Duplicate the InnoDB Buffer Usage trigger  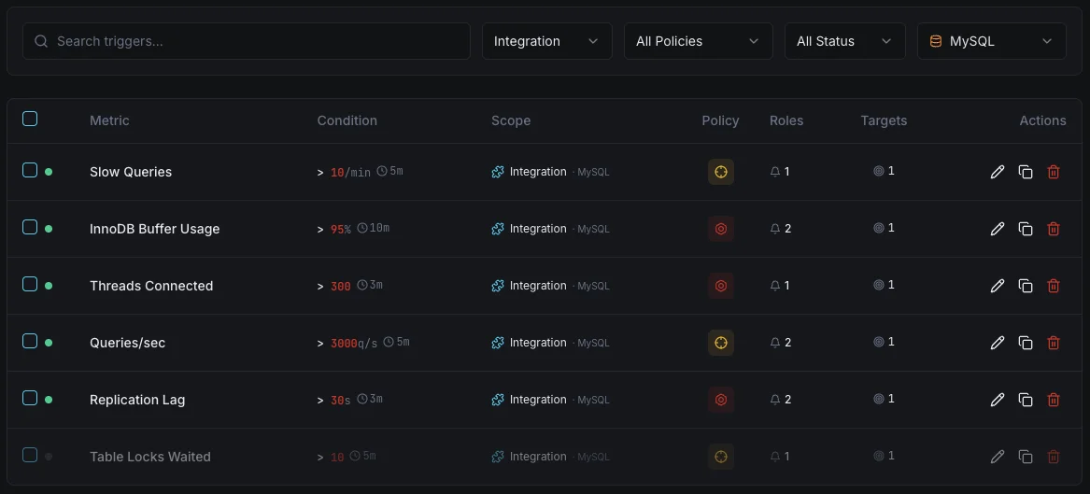point(1026,229)
